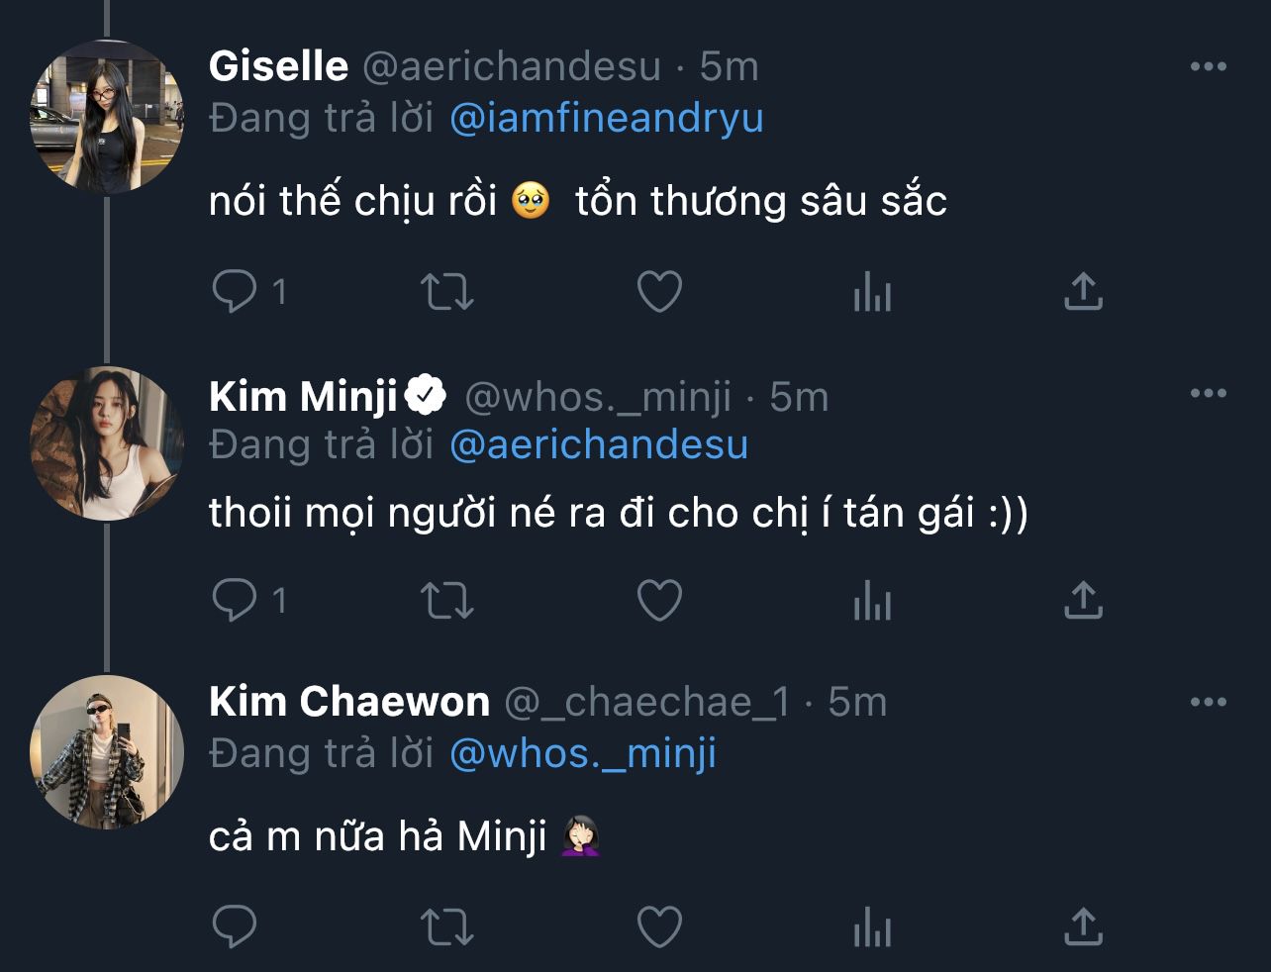Reply to Giselle's tweet
This screenshot has height=972, width=1271.
tap(236, 292)
